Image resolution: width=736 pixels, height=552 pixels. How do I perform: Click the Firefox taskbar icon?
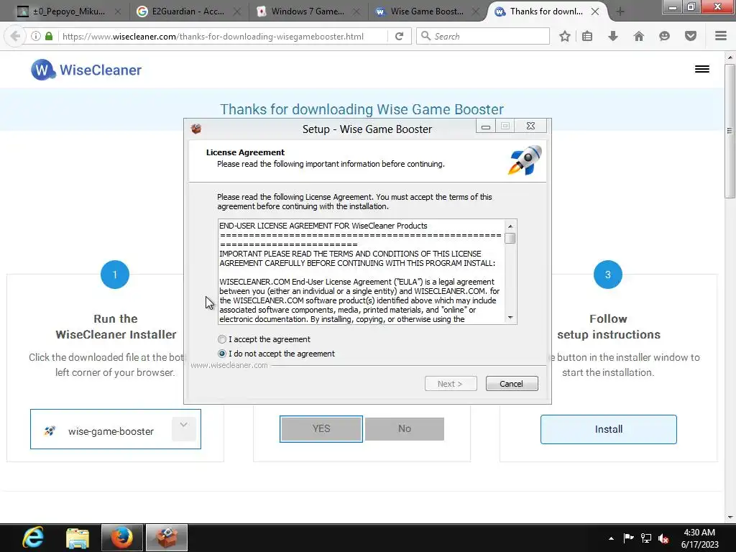tap(122, 538)
